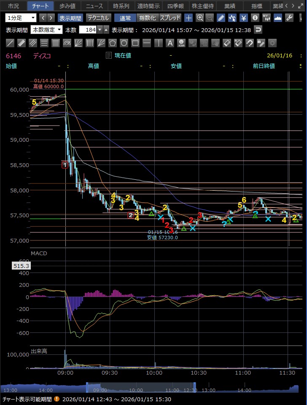Open the 1分足 timeframe dropdown

pos(21,18)
